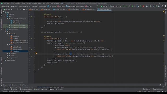The width and height of the screenshot is (167, 94).
Task: Toggle the Favorites side tool window
Action: click(1, 71)
